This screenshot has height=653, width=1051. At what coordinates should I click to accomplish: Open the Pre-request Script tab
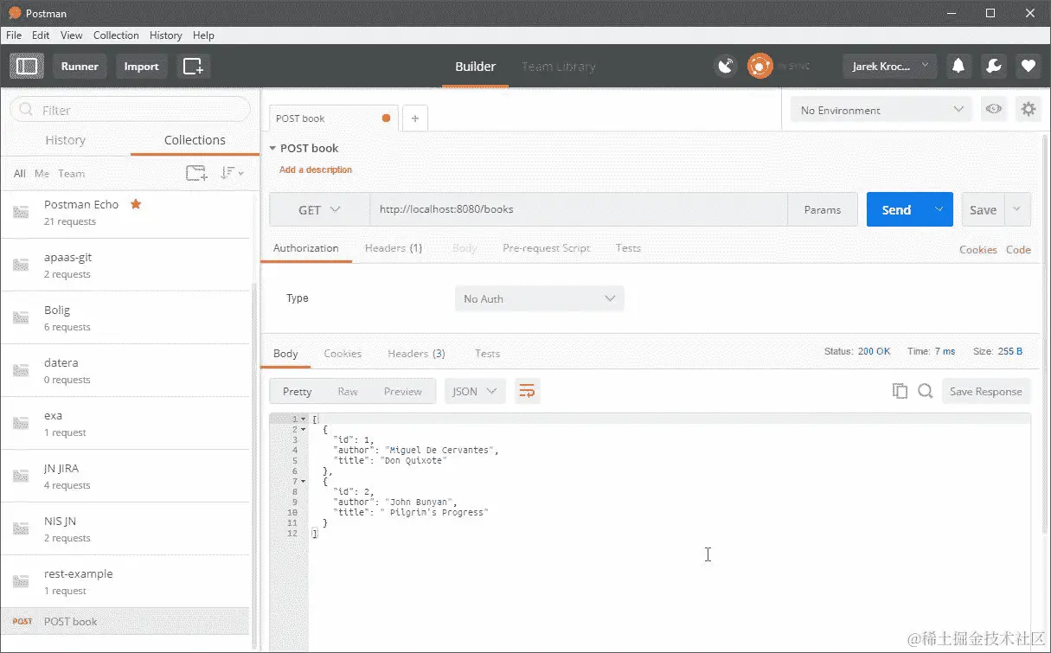tap(546, 248)
